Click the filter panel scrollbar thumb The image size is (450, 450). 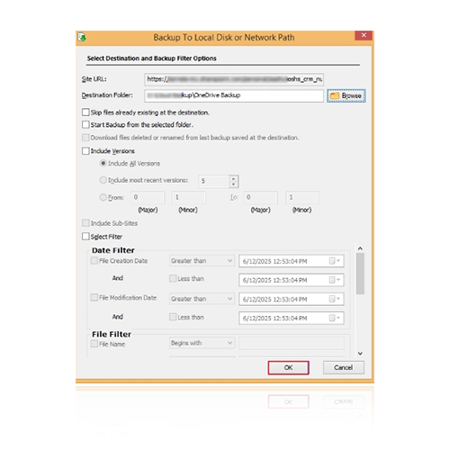tap(360, 274)
